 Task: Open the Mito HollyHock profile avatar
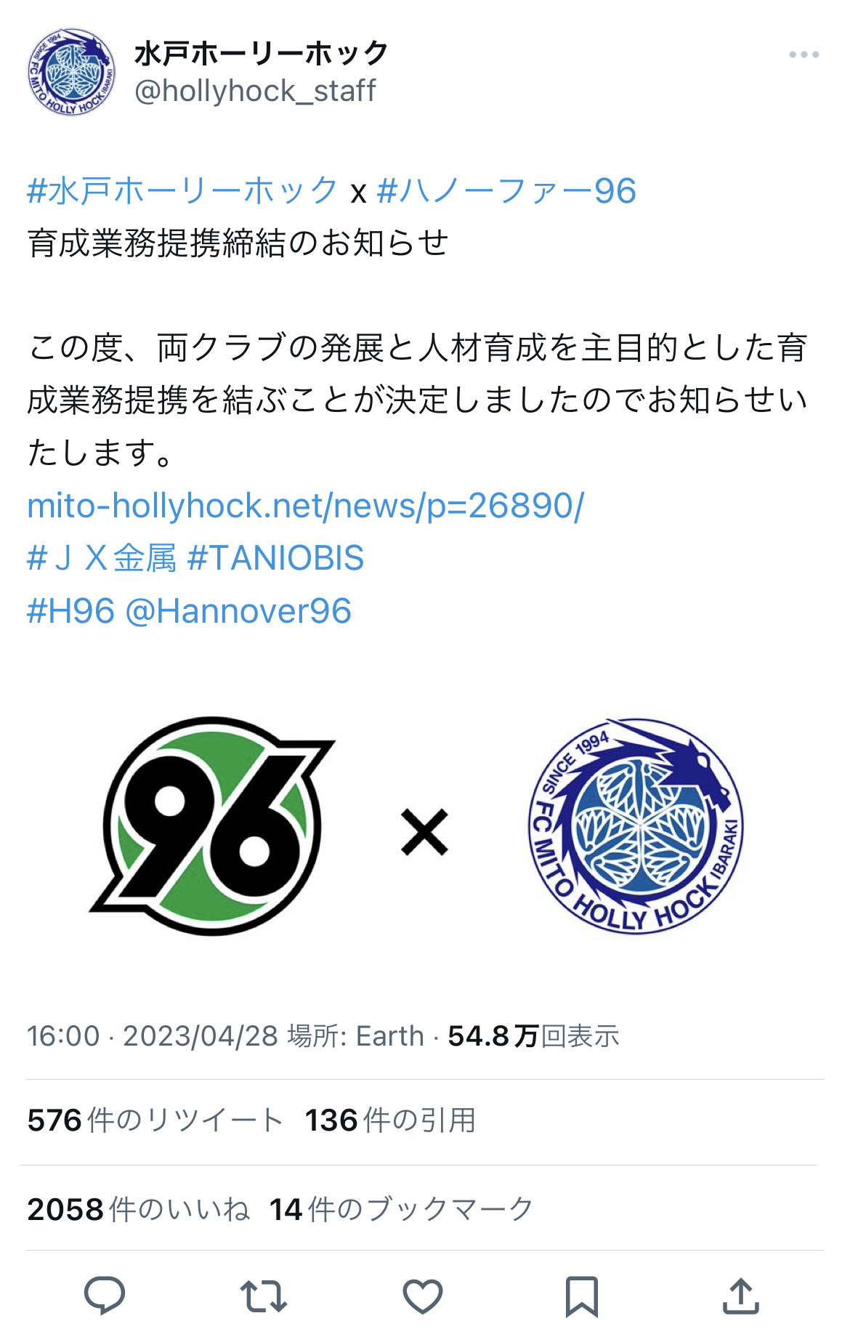(x=71, y=71)
